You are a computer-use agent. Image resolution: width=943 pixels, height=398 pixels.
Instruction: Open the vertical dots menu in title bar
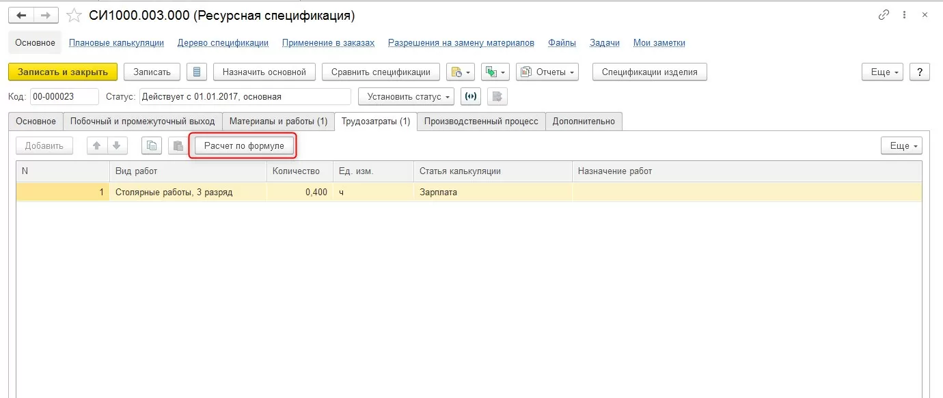[x=905, y=15]
